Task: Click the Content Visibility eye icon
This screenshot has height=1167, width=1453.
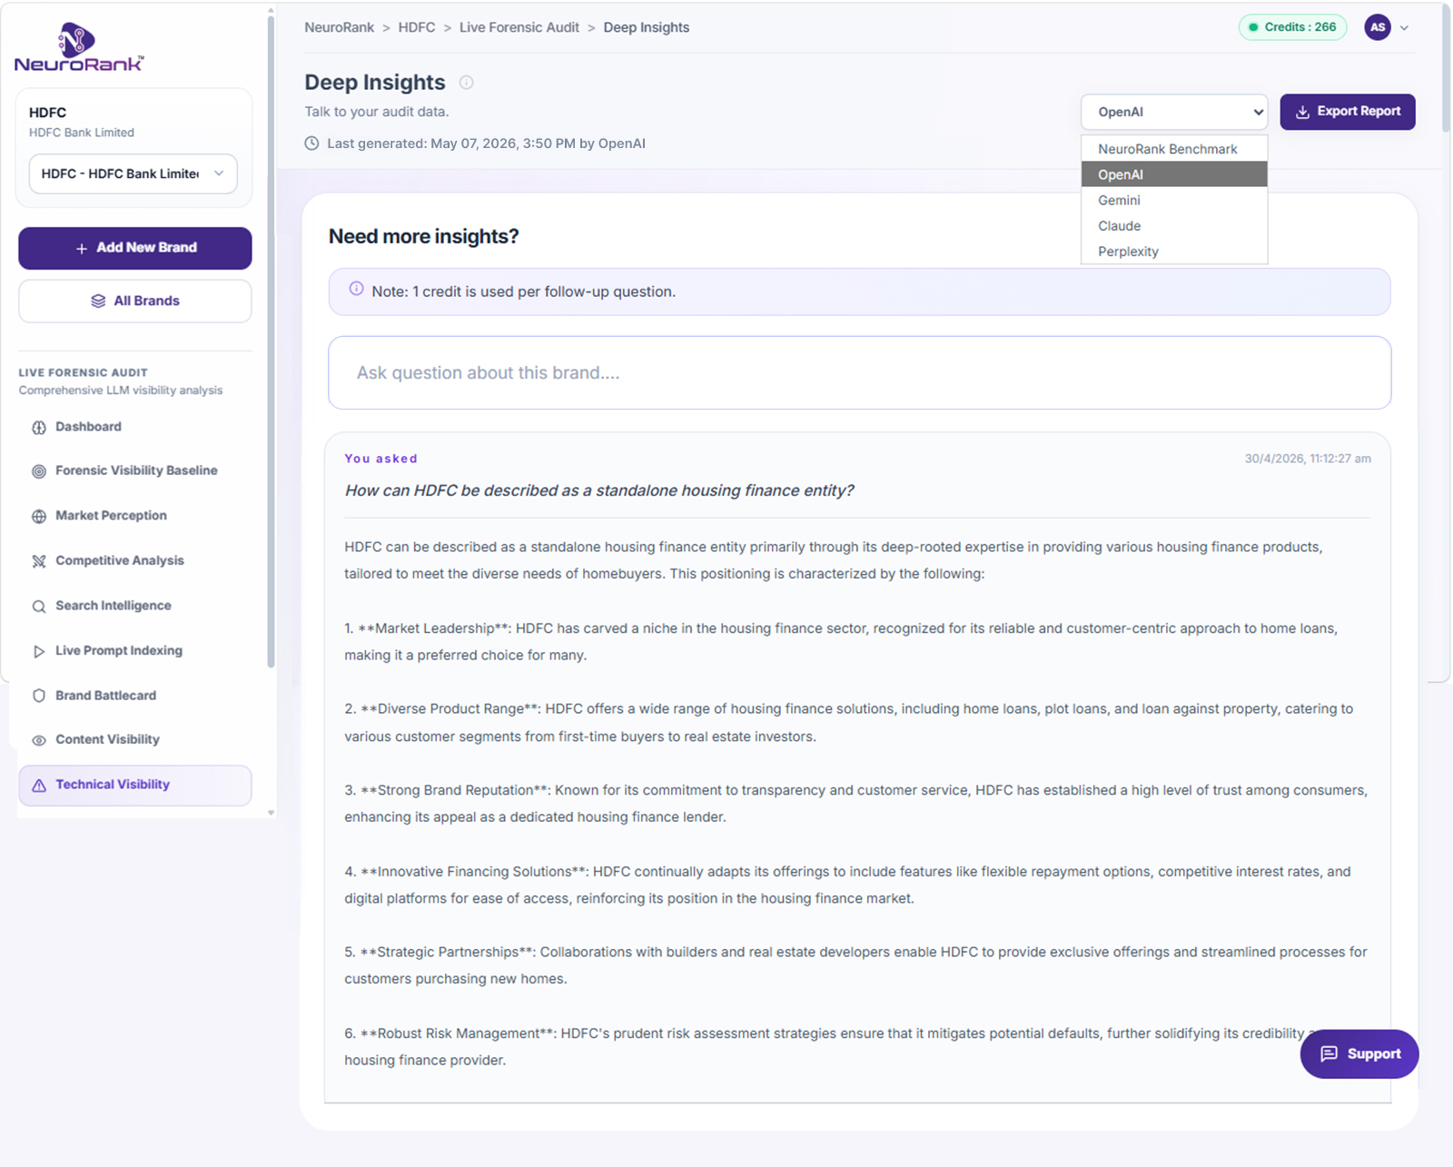Action: tap(39, 740)
